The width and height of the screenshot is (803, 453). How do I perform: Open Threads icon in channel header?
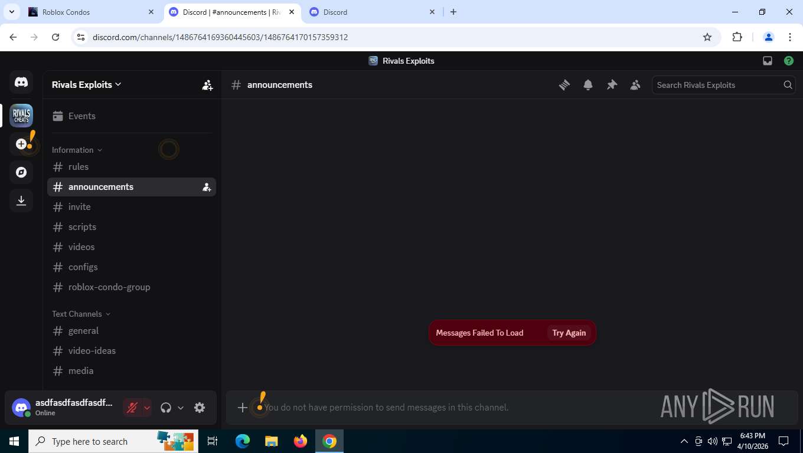(564, 85)
